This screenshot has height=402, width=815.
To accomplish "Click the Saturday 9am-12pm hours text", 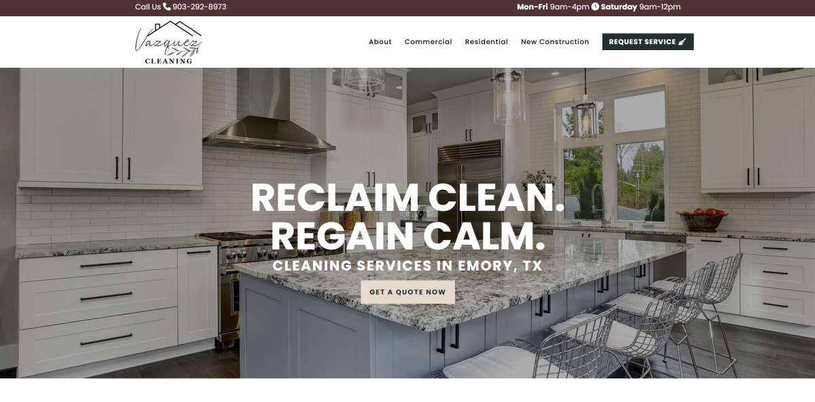I will 640,7.
